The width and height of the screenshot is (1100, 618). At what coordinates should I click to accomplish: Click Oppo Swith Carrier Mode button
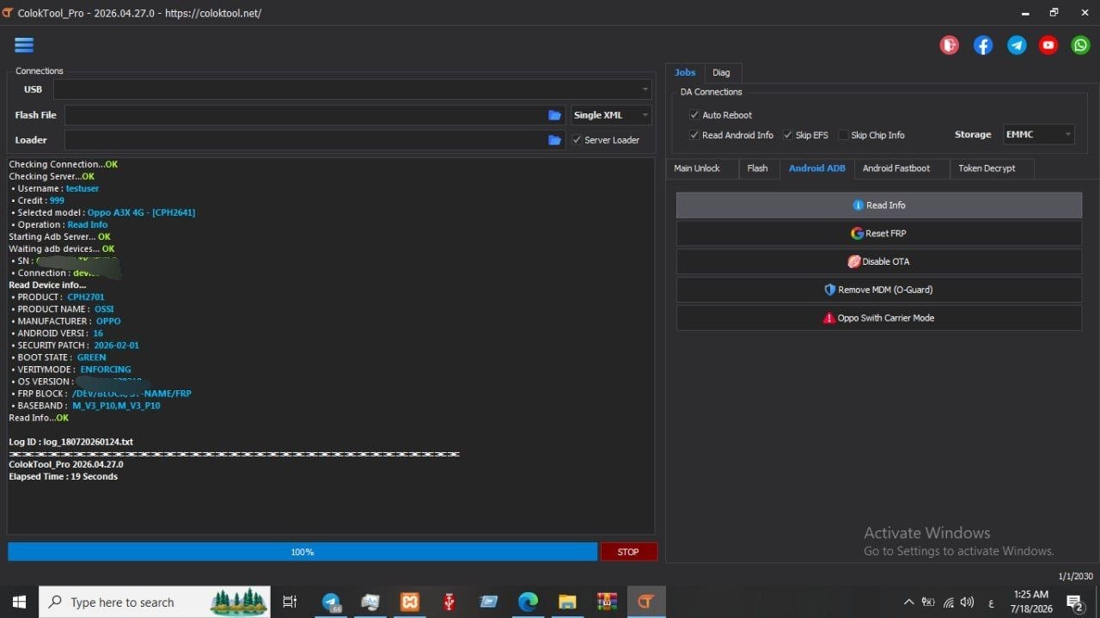click(878, 318)
